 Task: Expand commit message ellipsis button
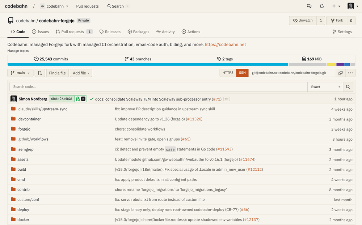tap(227, 99)
